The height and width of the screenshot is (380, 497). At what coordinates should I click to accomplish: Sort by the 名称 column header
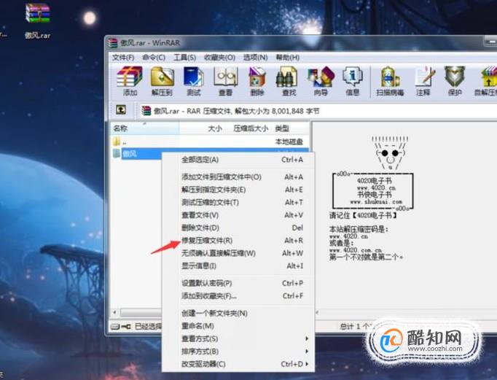point(145,128)
